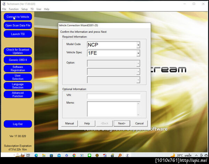Screen dimensions: 209x164
Task: Click into the Memo text area
Action: pos(112,109)
